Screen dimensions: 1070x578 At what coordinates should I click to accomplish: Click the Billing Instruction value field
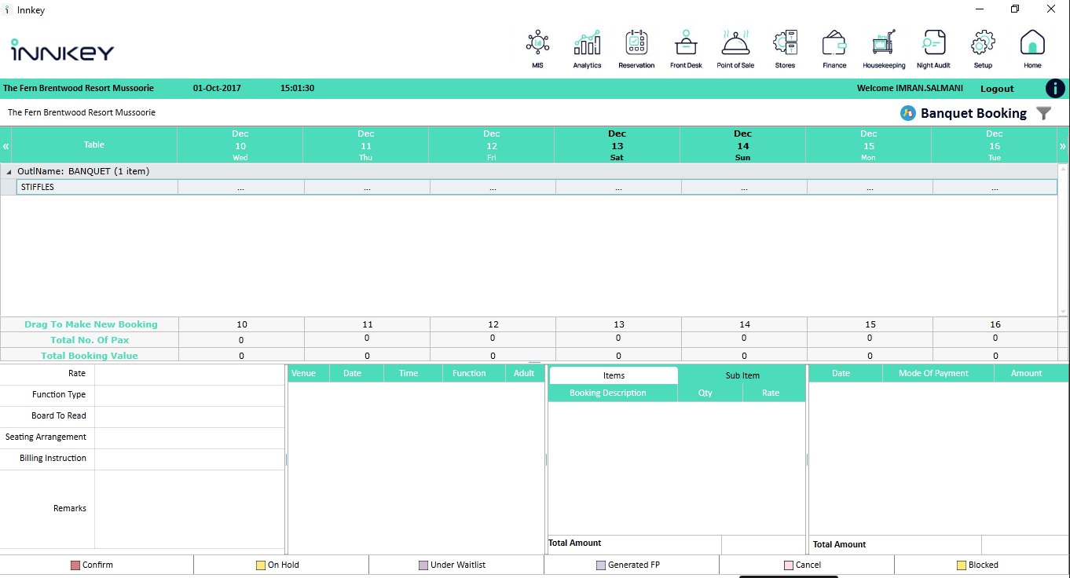(x=189, y=459)
